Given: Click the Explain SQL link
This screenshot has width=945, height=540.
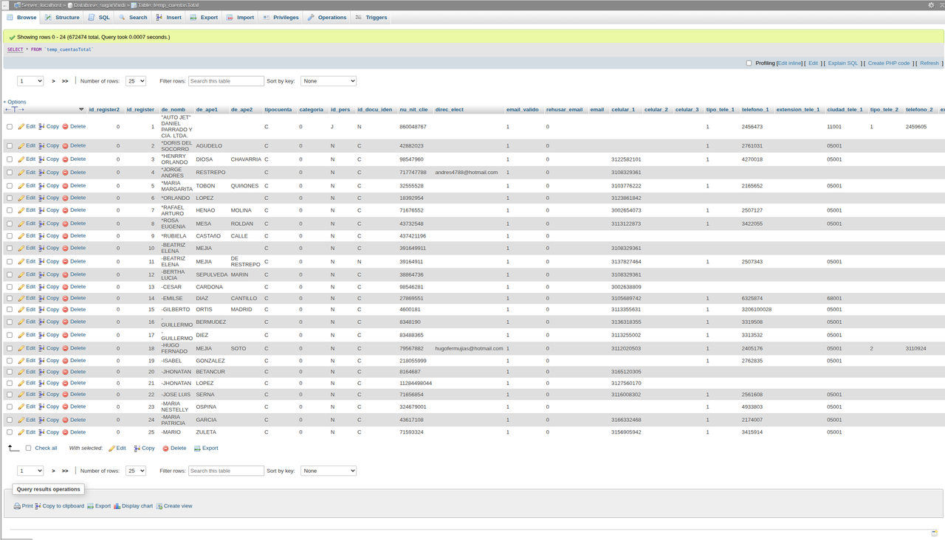Looking at the screenshot, I should pyautogui.click(x=842, y=63).
